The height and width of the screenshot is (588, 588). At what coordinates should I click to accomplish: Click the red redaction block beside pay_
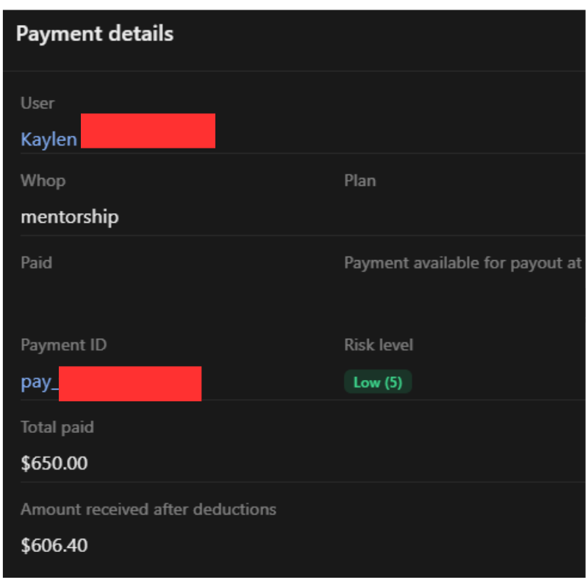(x=130, y=383)
